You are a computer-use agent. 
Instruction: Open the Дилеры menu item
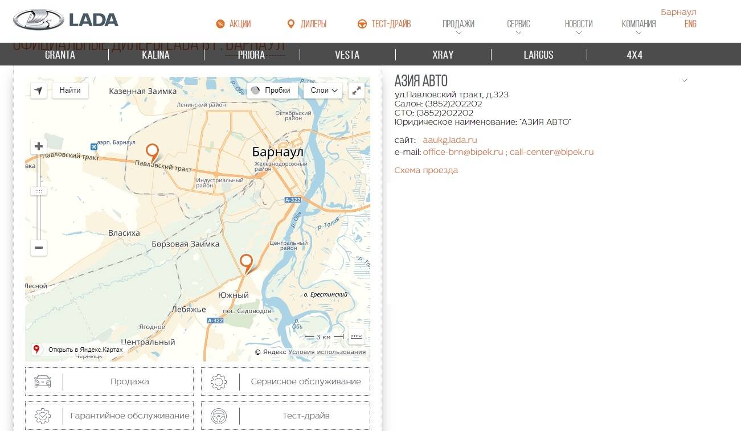point(307,24)
